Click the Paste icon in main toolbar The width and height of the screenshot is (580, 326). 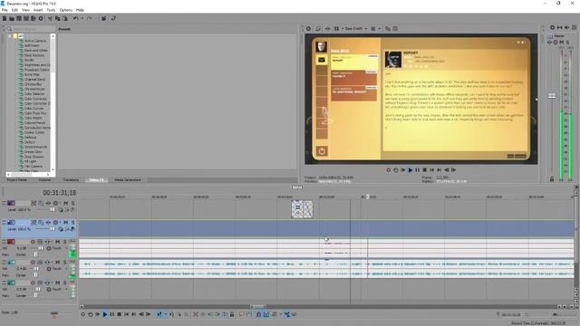point(64,18)
